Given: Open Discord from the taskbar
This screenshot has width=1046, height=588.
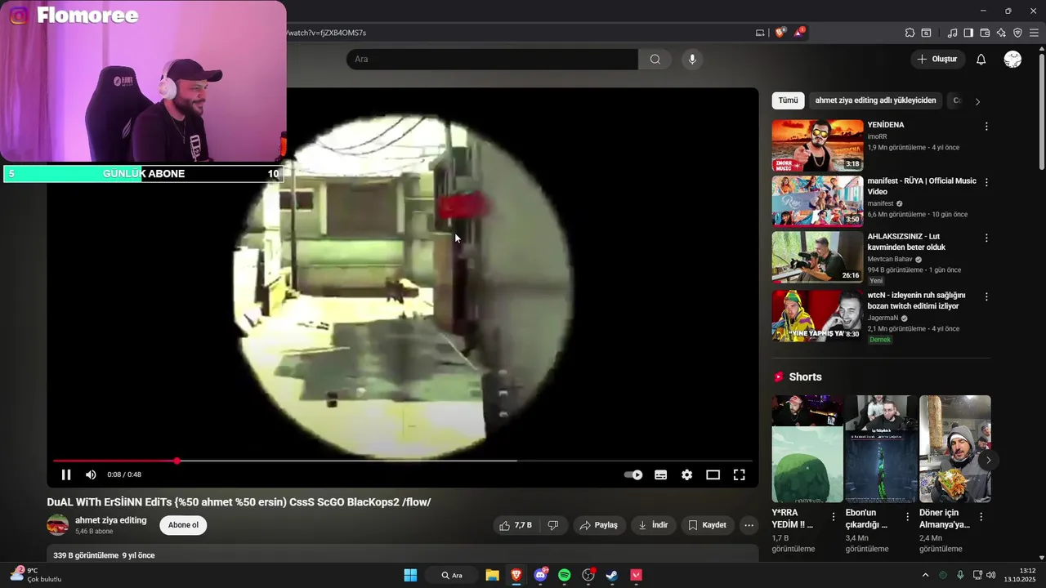Looking at the screenshot, I should [x=540, y=575].
